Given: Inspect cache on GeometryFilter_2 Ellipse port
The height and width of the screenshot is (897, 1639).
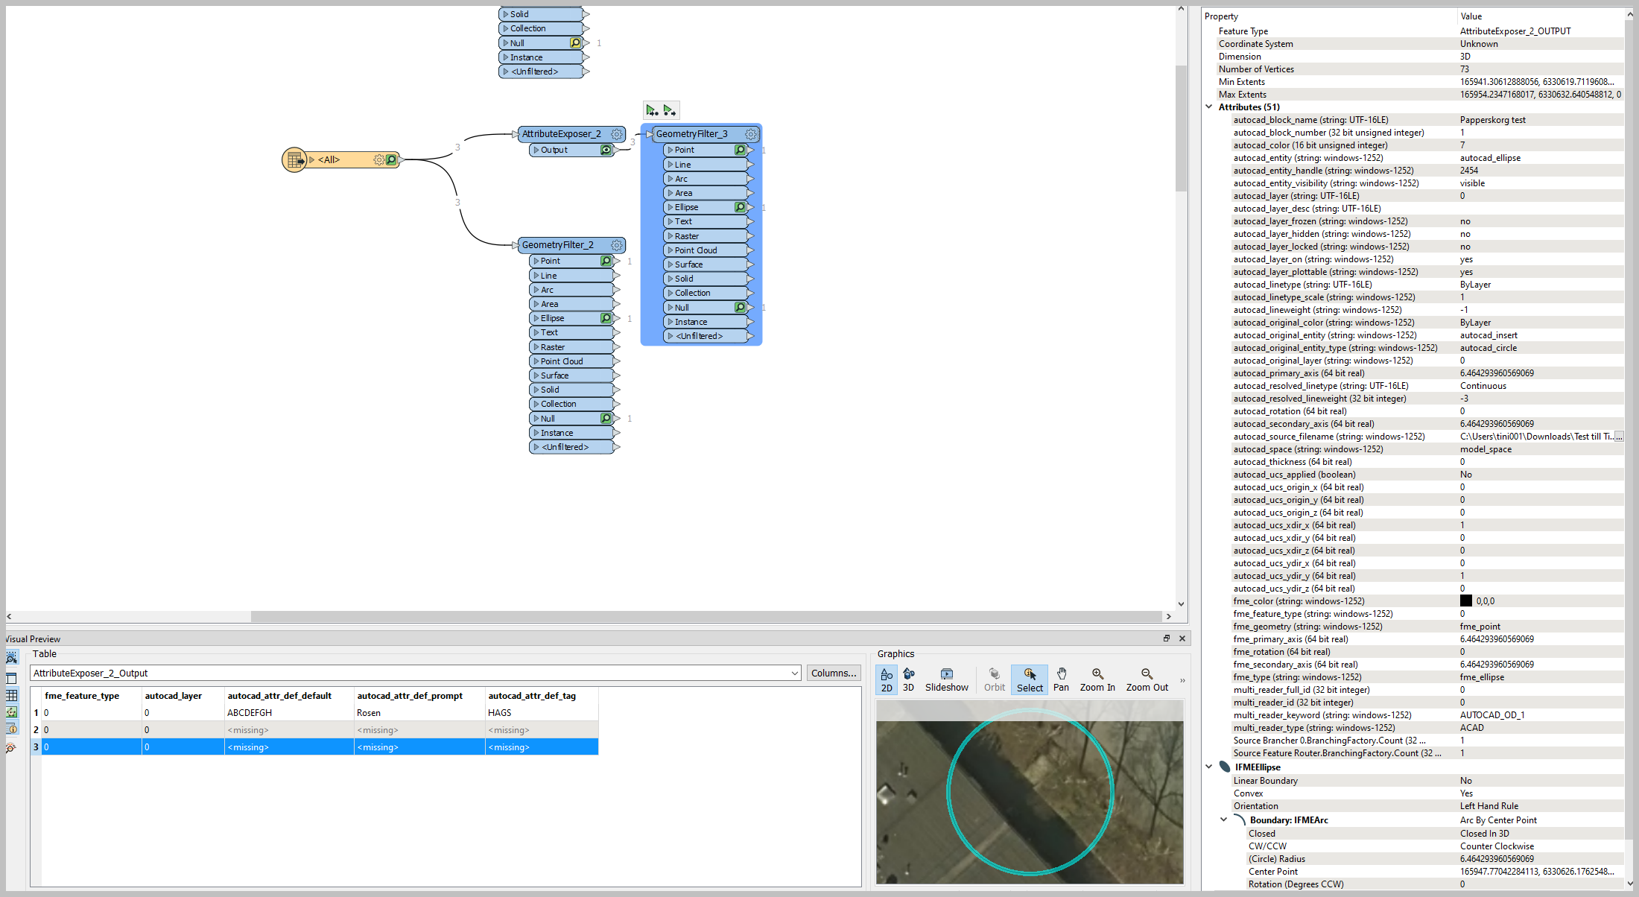Looking at the screenshot, I should pos(606,318).
